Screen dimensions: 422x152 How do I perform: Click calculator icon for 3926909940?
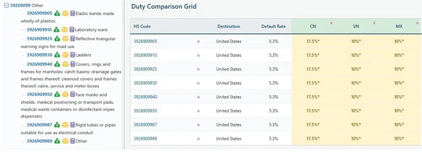click(73, 64)
